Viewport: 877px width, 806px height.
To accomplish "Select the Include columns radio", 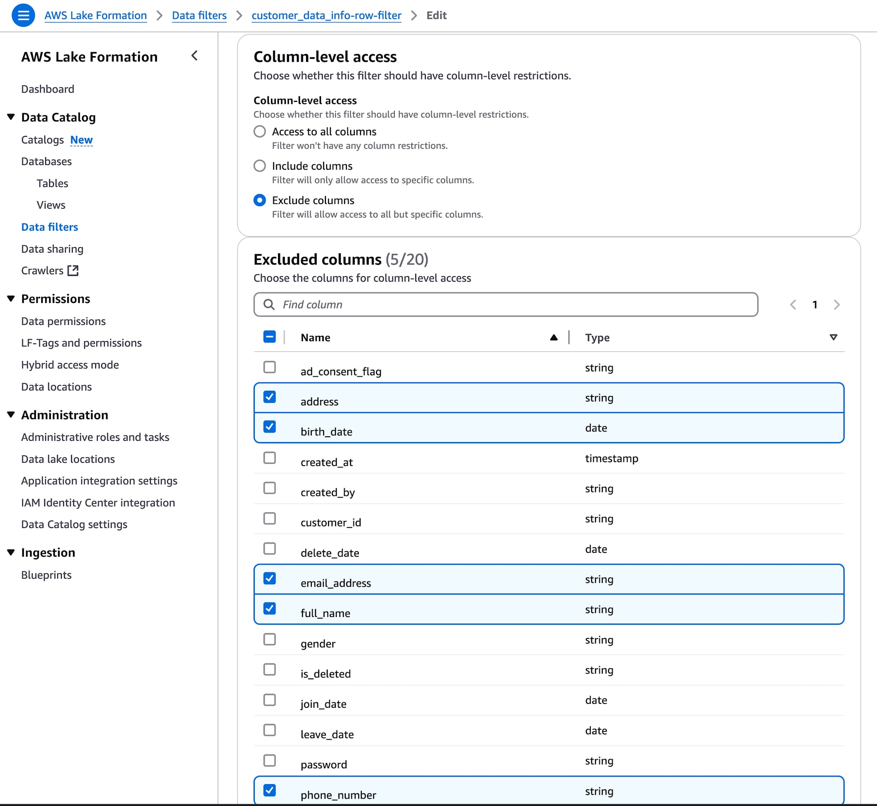I will pos(260,166).
